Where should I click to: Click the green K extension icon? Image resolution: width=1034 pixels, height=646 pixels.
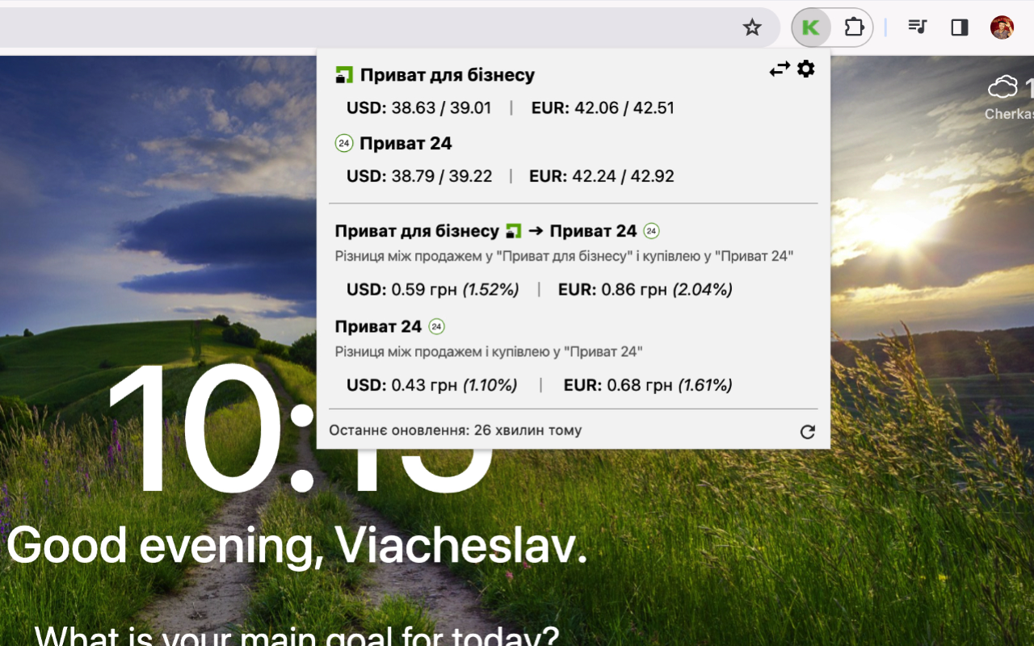(811, 27)
